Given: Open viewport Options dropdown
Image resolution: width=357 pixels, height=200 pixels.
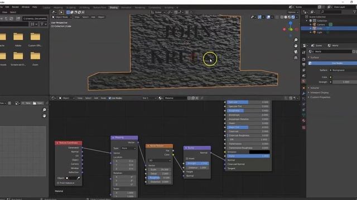Looking at the screenshot, I should pos(292,12).
